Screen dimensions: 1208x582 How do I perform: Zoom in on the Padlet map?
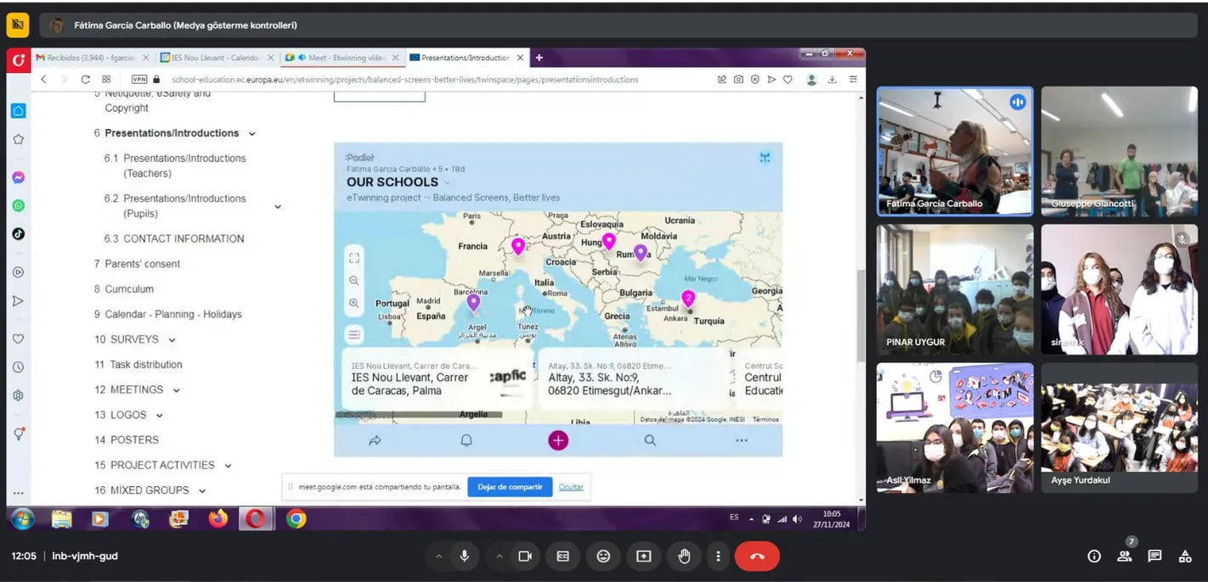pyautogui.click(x=354, y=303)
